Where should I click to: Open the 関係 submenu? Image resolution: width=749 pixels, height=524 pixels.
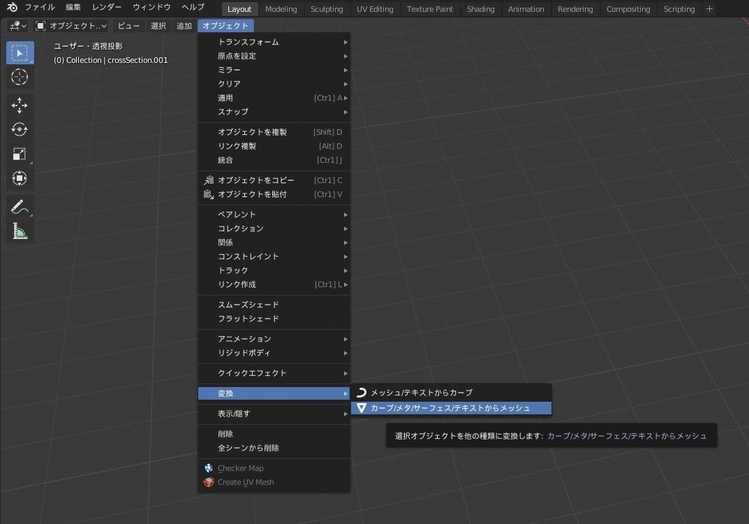click(274, 242)
